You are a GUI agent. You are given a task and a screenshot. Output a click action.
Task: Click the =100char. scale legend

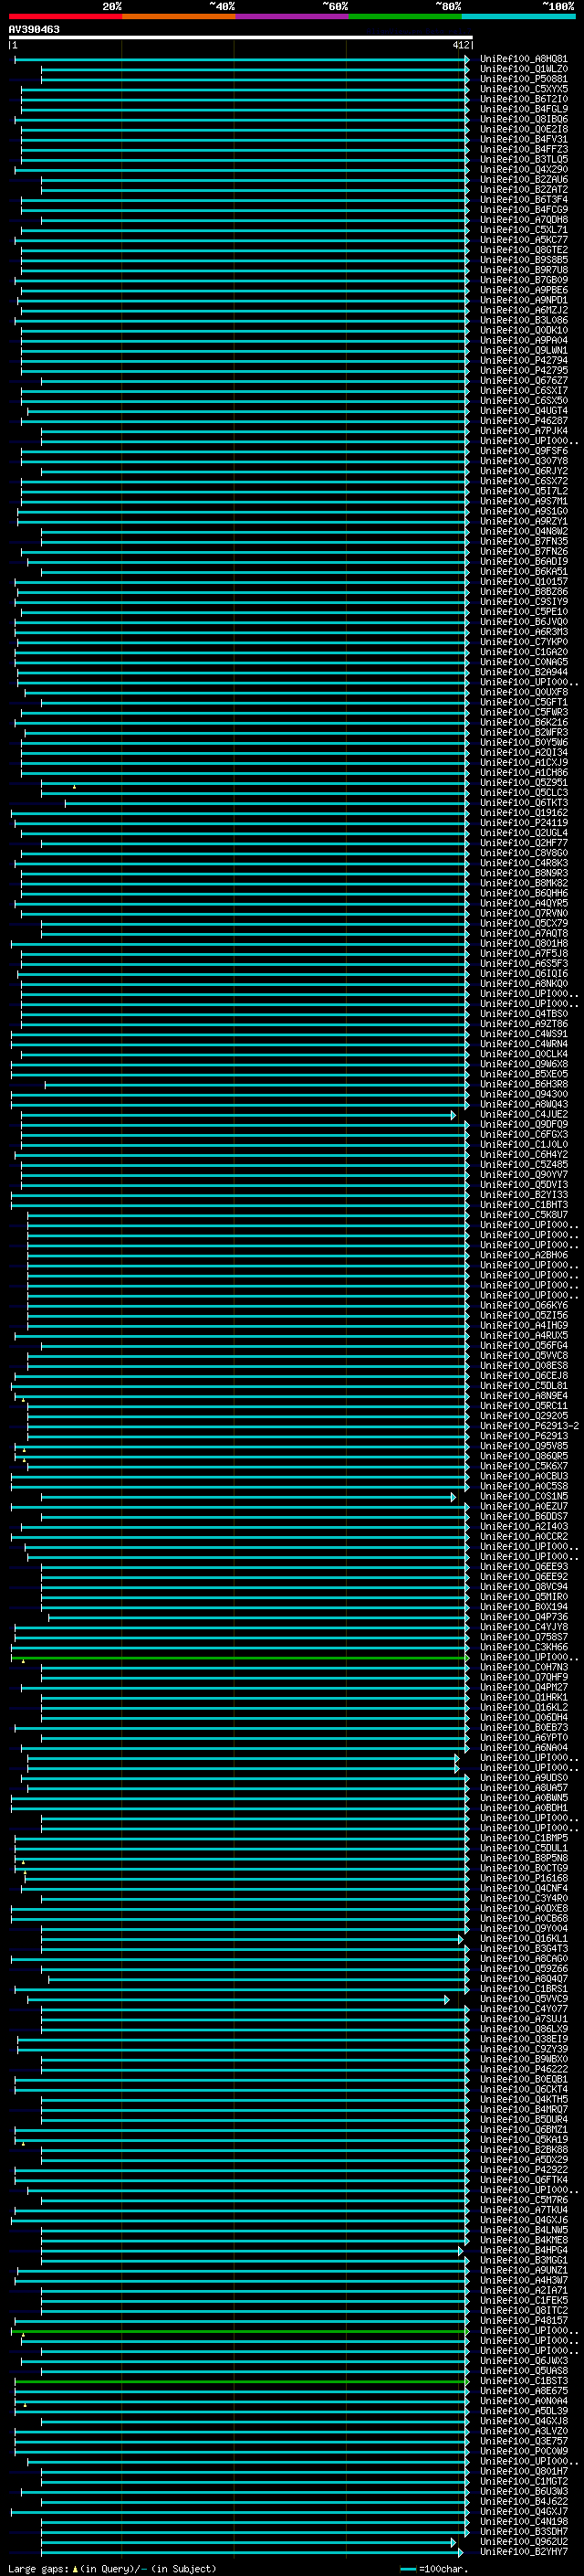point(433,2568)
